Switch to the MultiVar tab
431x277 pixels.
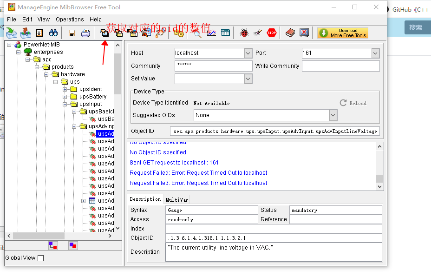tap(177, 200)
